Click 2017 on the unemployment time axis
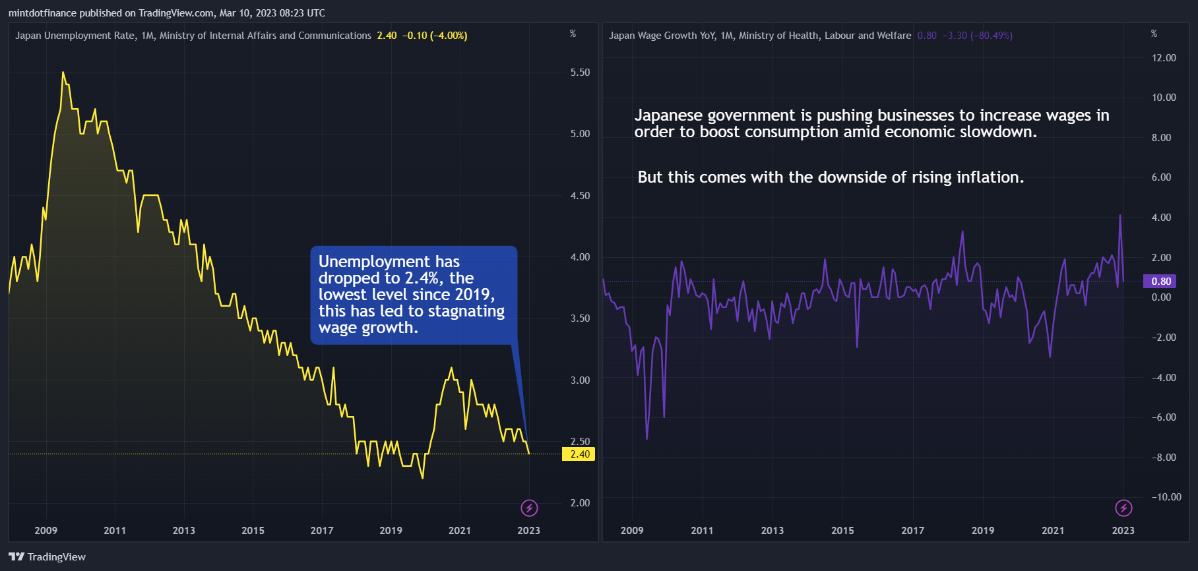1198x571 pixels. (x=322, y=531)
